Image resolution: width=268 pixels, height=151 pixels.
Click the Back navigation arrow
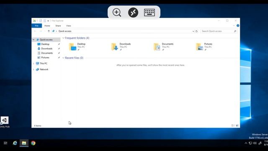pos(35,31)
